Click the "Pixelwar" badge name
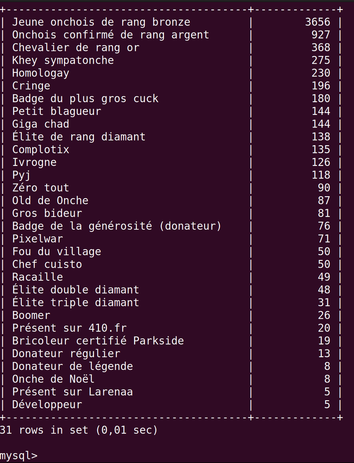354x463 pixels. 37,239
